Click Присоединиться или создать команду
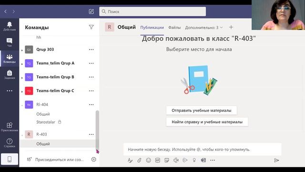The image size is (305, 172). [x=55, y=160]
